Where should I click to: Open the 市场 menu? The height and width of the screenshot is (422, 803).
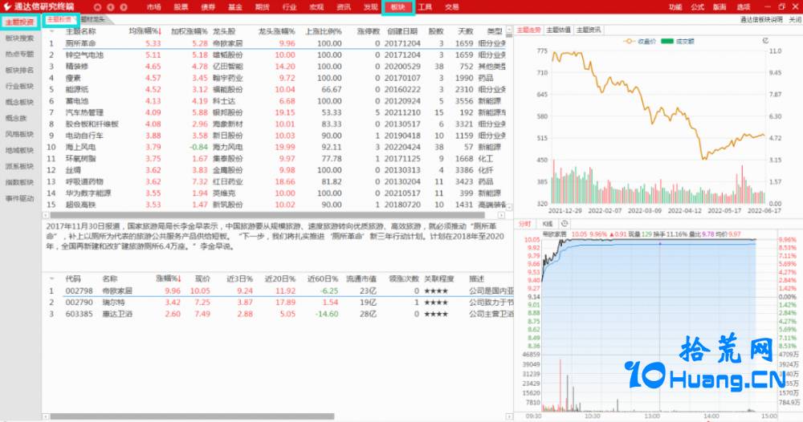point(153,7)
